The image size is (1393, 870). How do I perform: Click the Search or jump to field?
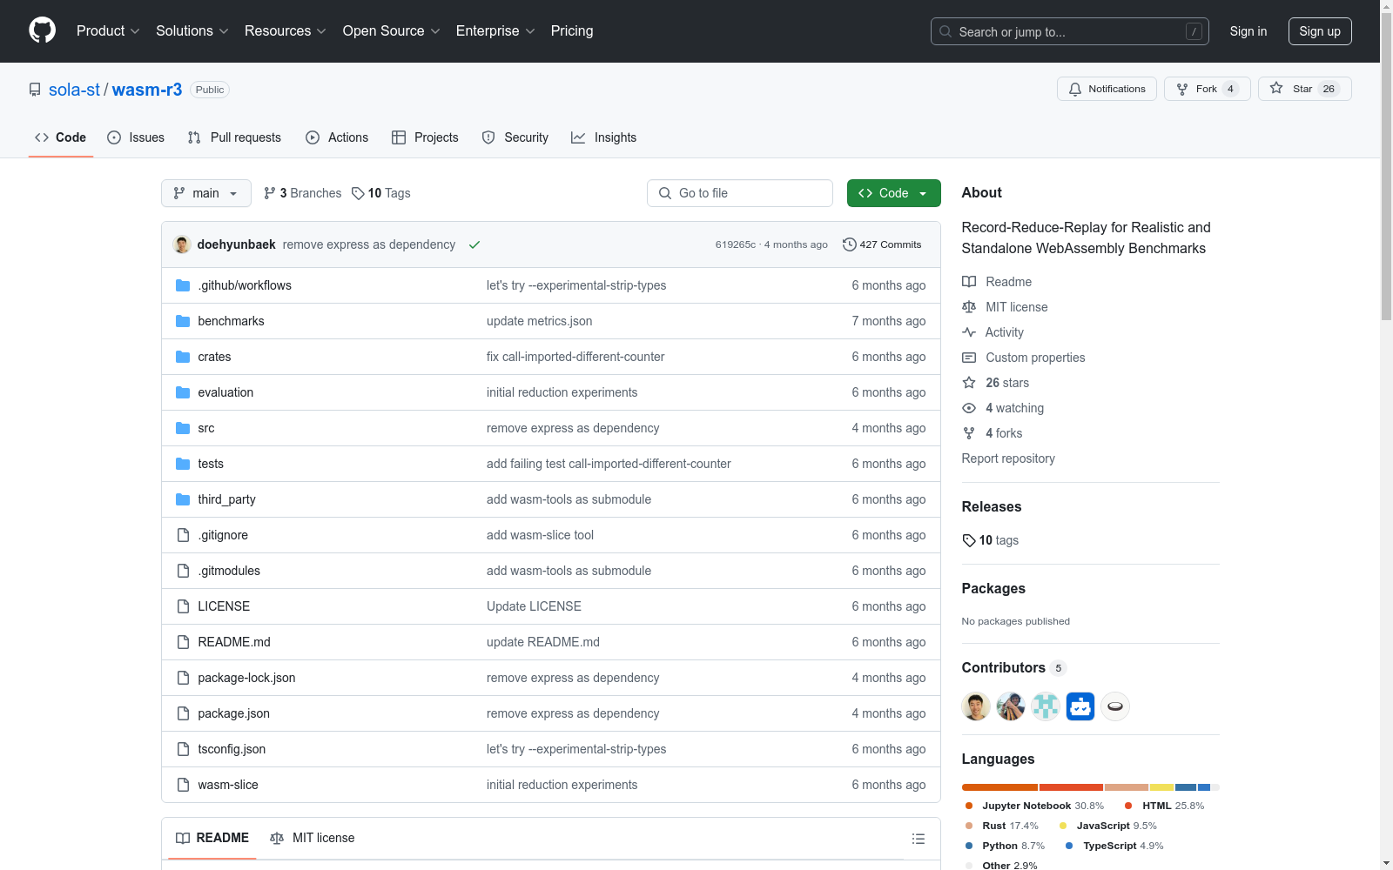pyautogui.click(x=1070, y=31)
